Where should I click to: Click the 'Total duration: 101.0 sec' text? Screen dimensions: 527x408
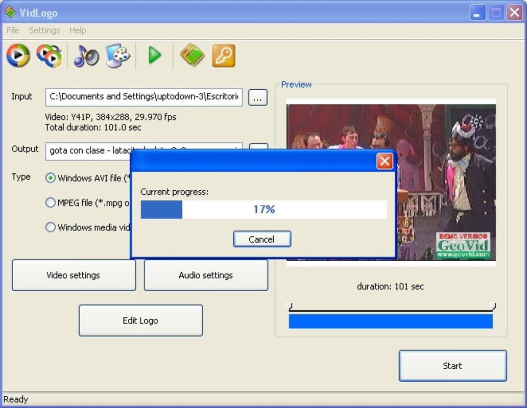pos(93,127)
